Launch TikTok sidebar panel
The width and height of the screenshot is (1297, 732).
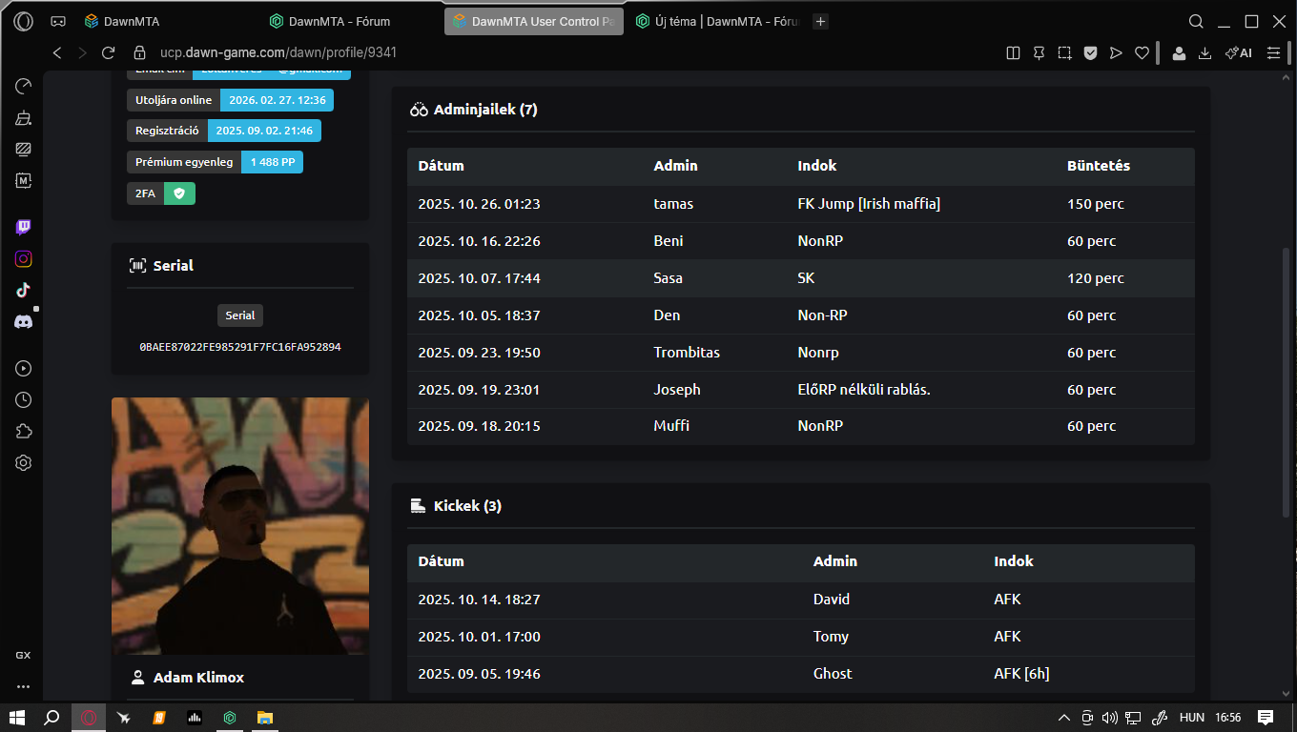point(24,290)
